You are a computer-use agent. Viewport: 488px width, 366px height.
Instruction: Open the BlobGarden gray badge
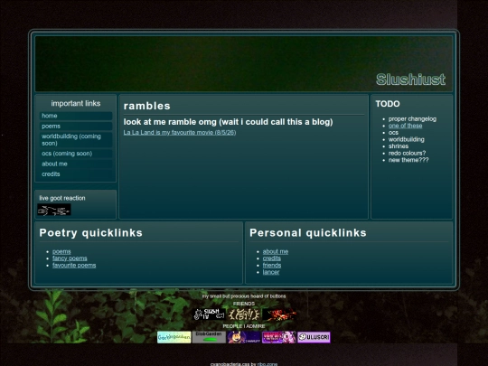point(209,337)
